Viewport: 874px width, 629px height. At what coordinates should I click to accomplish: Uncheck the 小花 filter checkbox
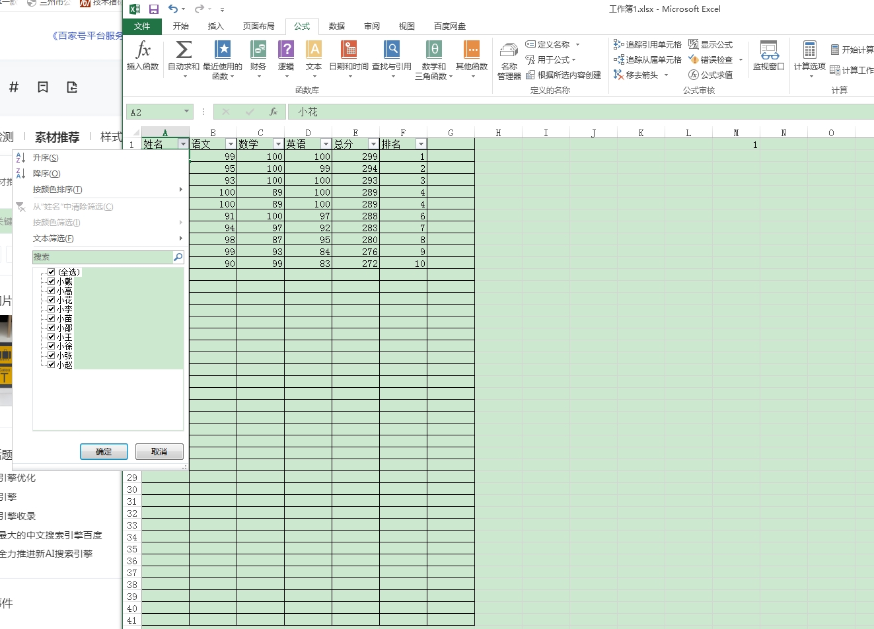[x=51, y=300]
